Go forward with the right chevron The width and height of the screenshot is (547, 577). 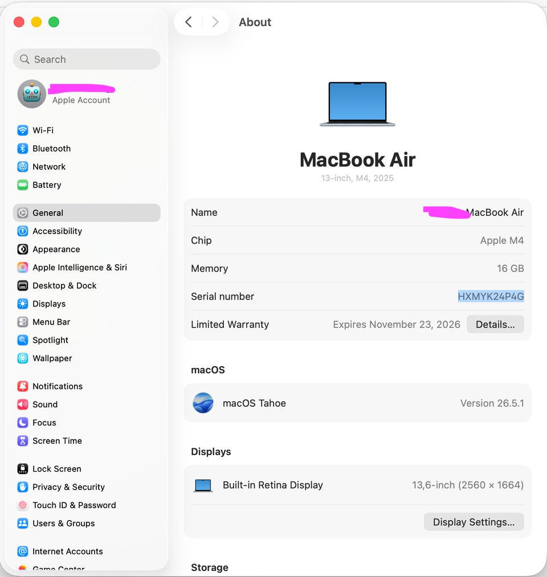(x=215, y=22)
